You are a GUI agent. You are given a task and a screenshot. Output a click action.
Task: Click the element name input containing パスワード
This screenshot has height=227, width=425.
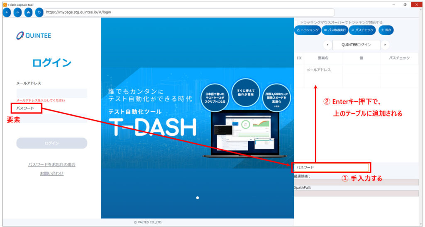point(331,167)
